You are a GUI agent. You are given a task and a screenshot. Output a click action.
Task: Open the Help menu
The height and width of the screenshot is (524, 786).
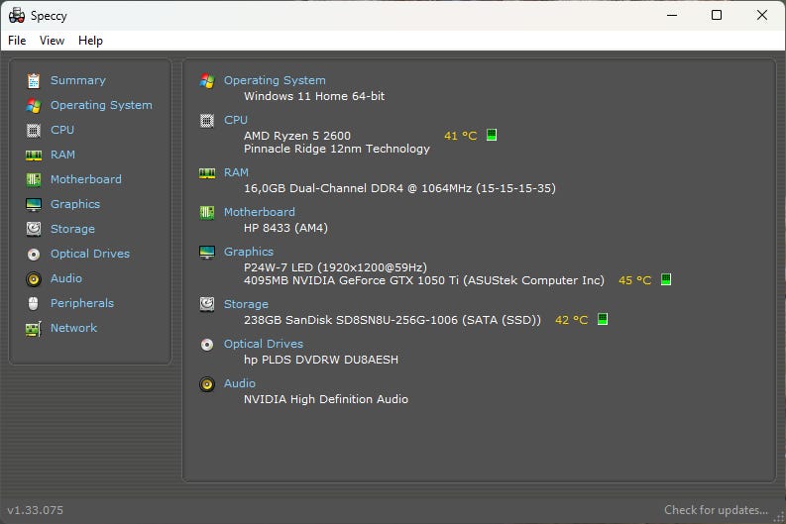(91, 41)
